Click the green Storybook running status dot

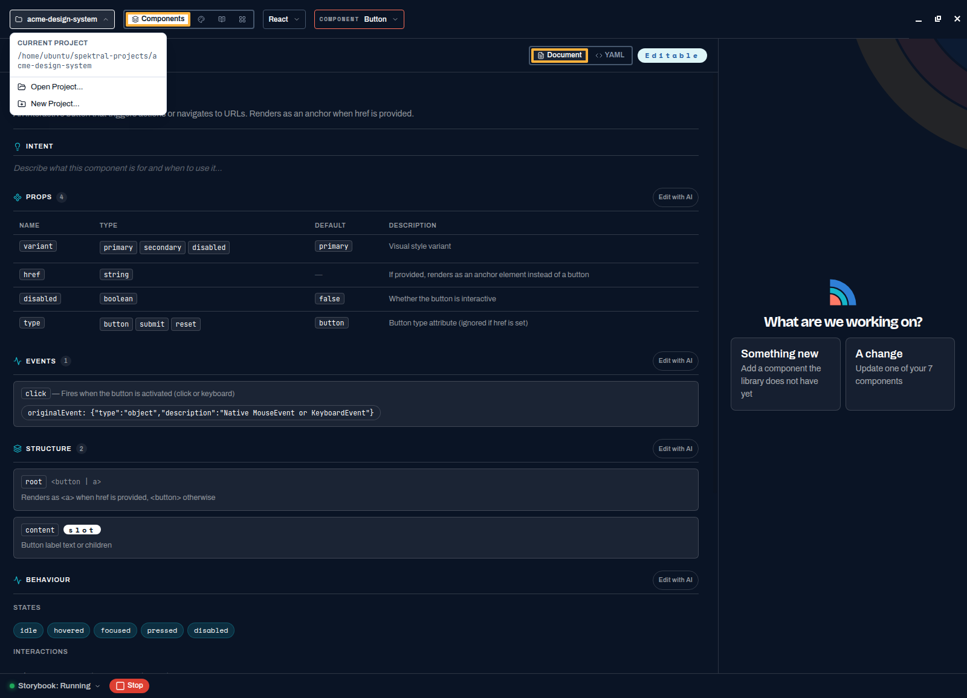click(12, 686)
